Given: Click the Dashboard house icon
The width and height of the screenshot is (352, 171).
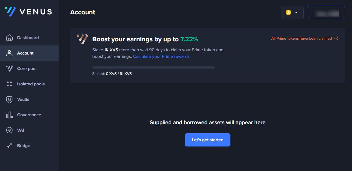Looking at the screenshot, I should point(9,38).
